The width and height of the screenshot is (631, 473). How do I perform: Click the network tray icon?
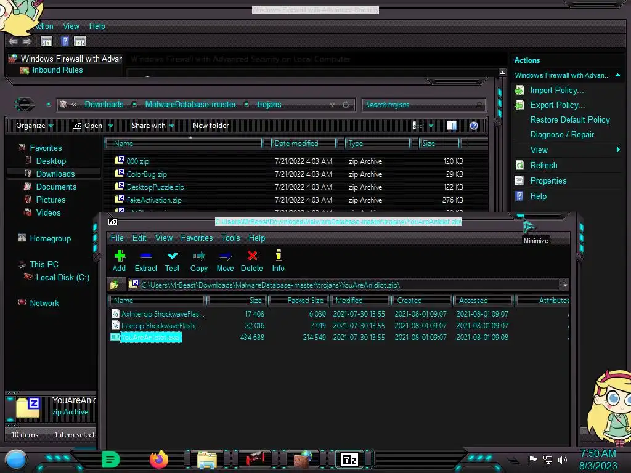[x=548, y=459]
